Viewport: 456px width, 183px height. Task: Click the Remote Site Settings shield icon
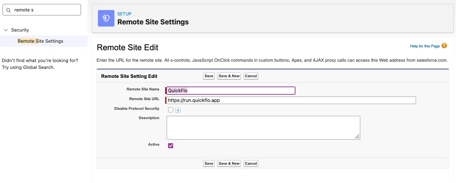(x=106, y=18)
